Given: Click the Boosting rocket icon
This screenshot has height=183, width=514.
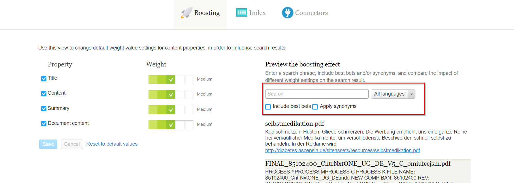Looking at the screenshot, I should pos(186,13).
